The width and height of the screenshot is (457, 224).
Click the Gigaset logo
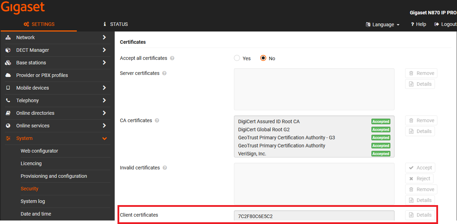pos(23,8)
